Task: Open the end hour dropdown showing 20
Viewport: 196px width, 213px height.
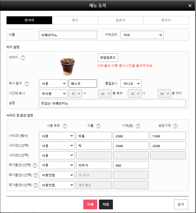Action: click(x=135, y=93)
